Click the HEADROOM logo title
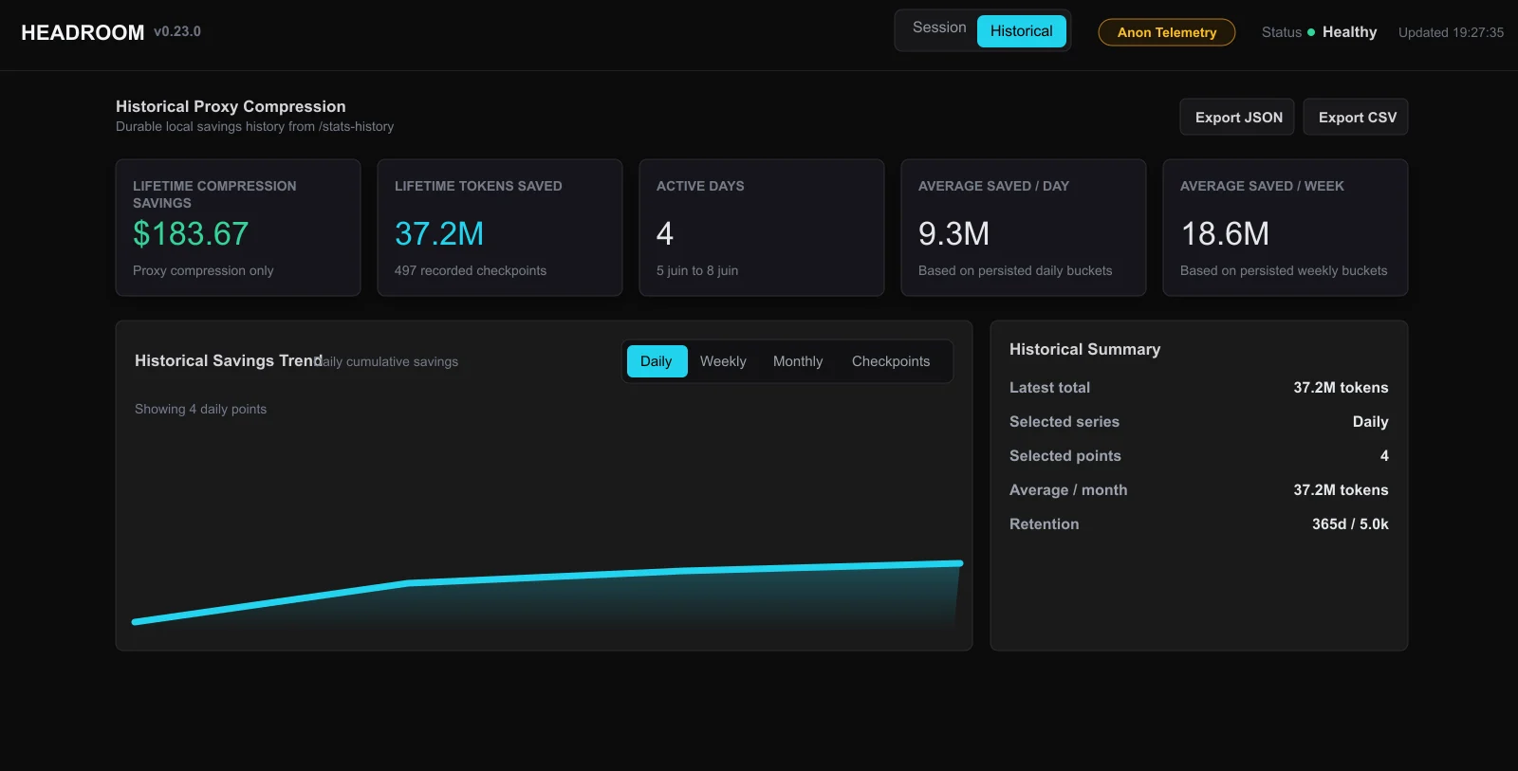1518x771 pixels. [83, 33]
